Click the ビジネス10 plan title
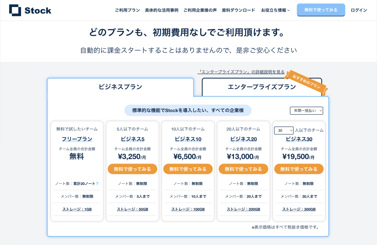This screenshot has width=377, height=245. pyautogui.click(x=188, y=139)
